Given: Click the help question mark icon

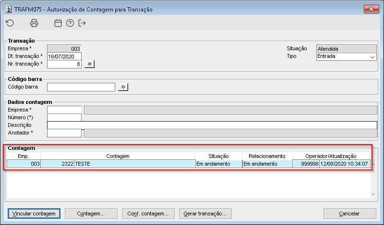Looking at the screenshot, I should click(x=70, y=23).
